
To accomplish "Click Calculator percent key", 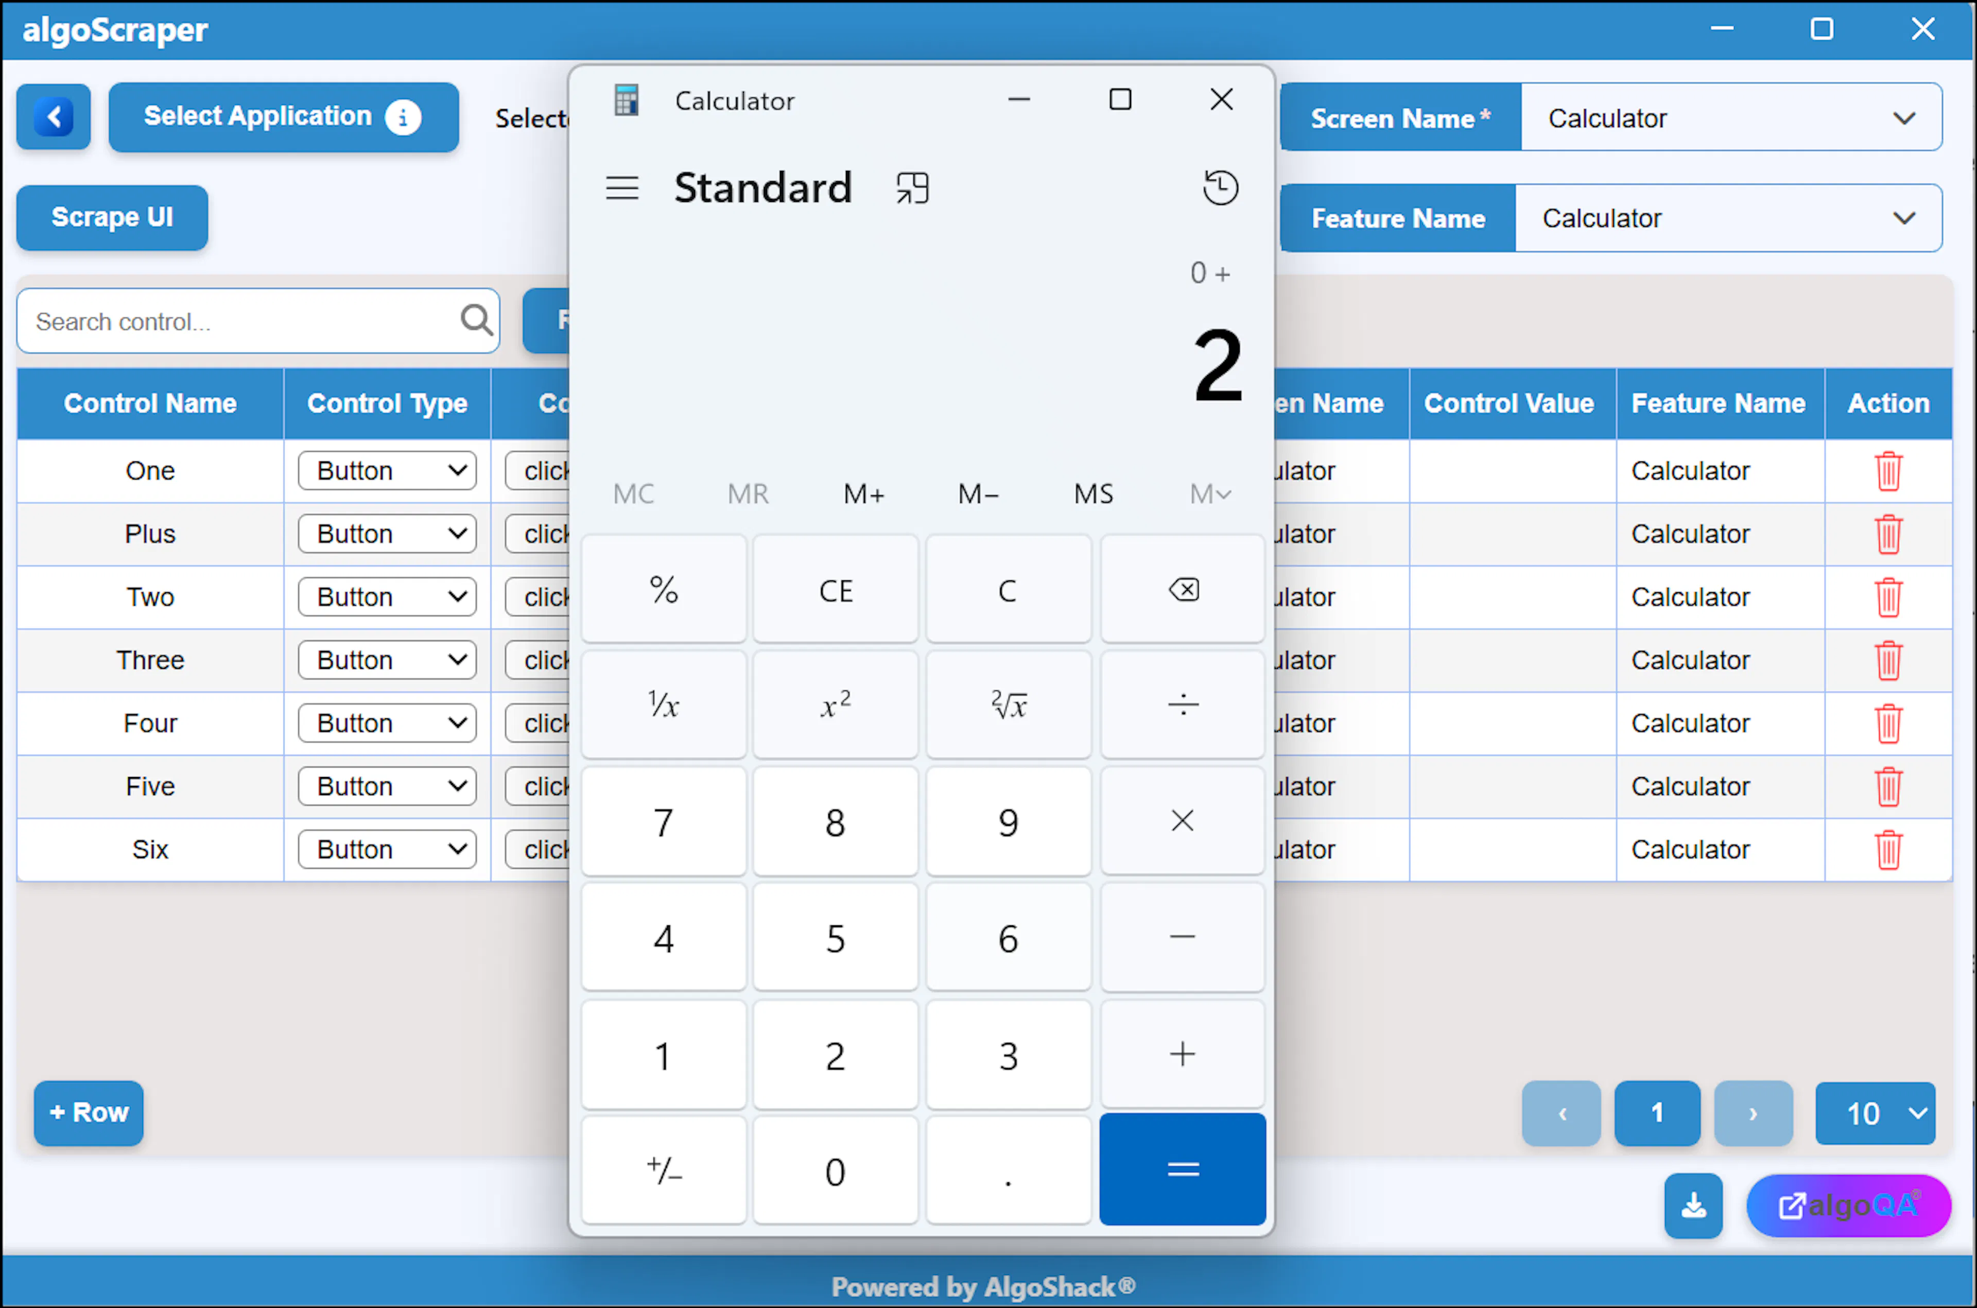I will click(664, 590).
